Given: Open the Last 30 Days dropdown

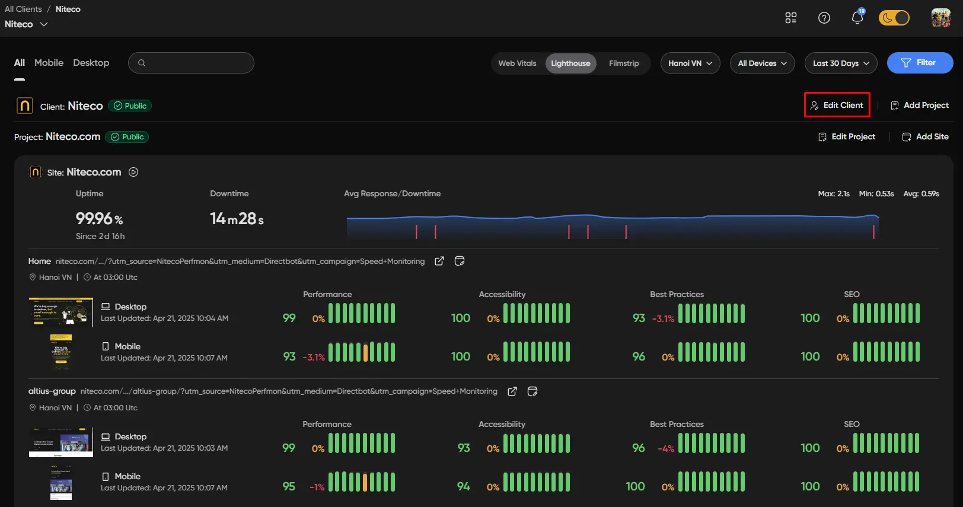Looking at the screenshot, I should tap(841, 63).
